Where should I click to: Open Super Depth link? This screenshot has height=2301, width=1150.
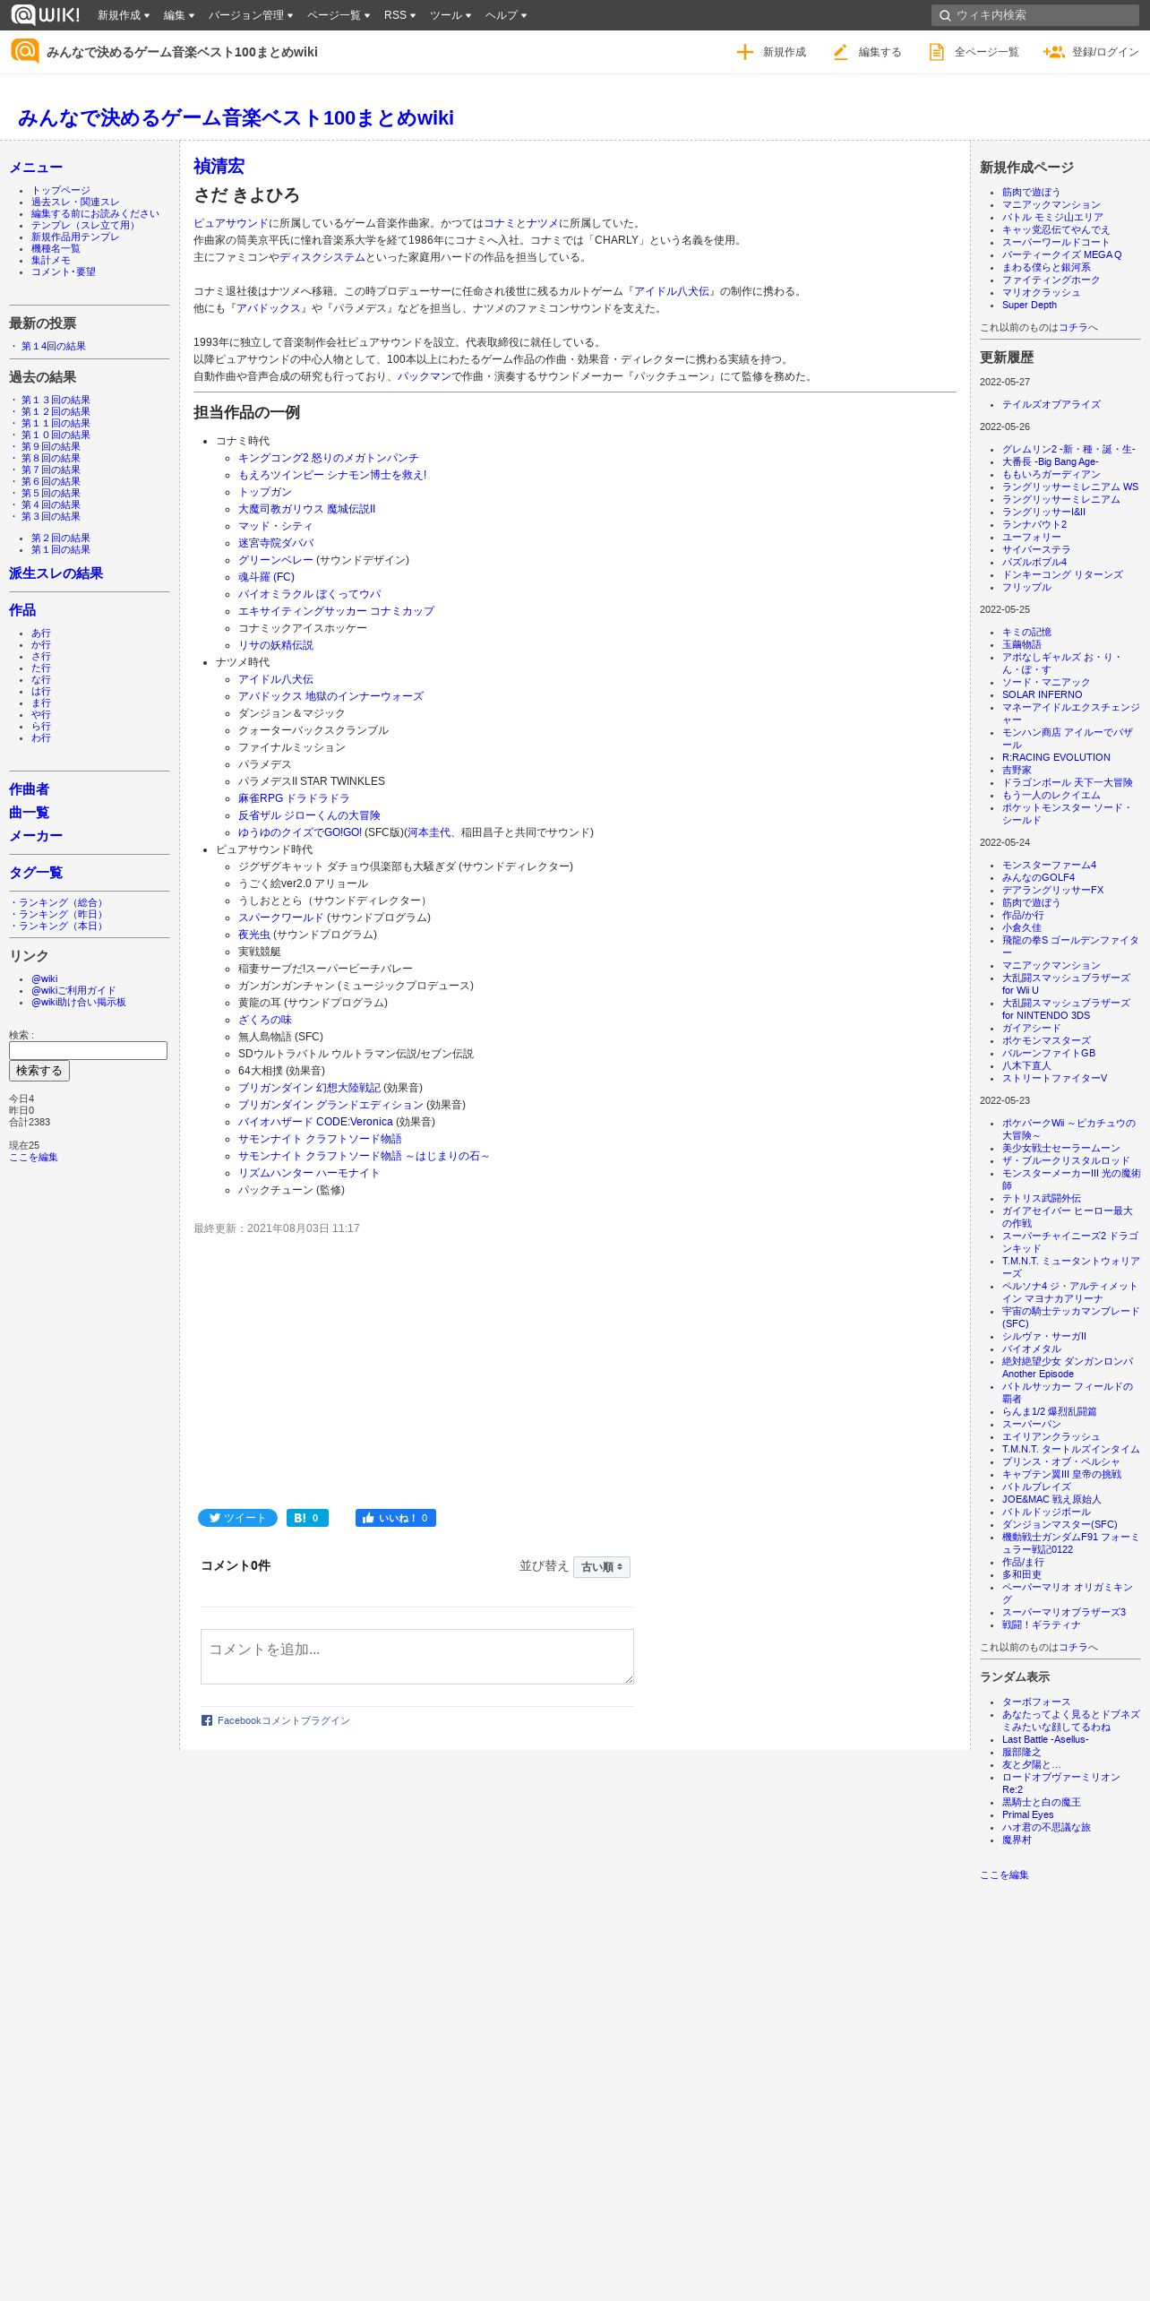coord(1029,305)
